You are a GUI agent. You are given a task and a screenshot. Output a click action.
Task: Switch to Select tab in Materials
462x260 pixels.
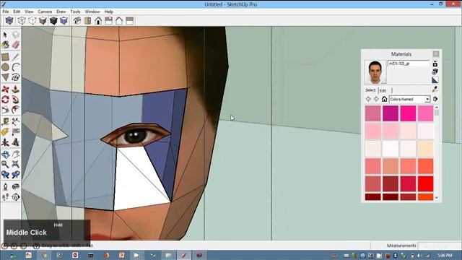[370, 90]
